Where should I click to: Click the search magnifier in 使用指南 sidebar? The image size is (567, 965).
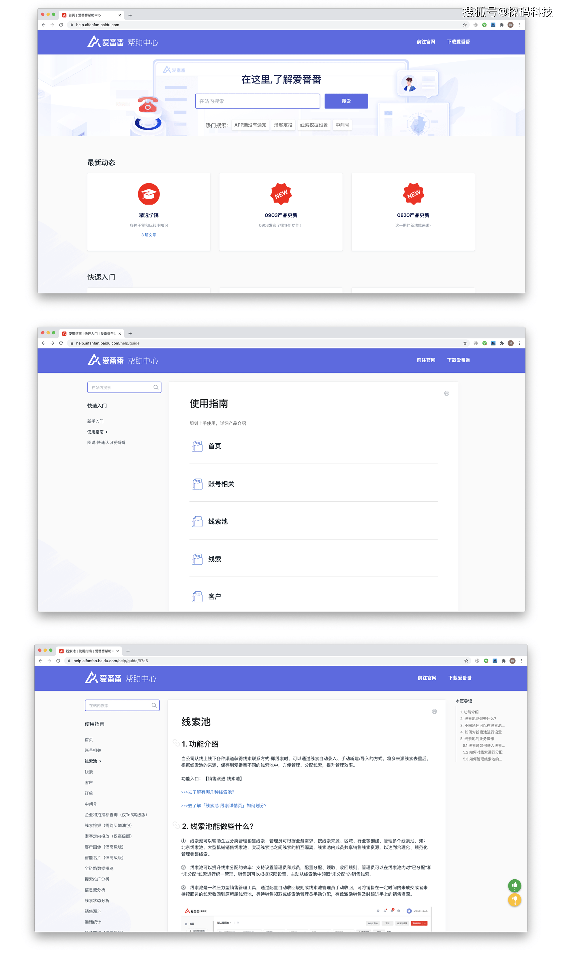(156, 387)
